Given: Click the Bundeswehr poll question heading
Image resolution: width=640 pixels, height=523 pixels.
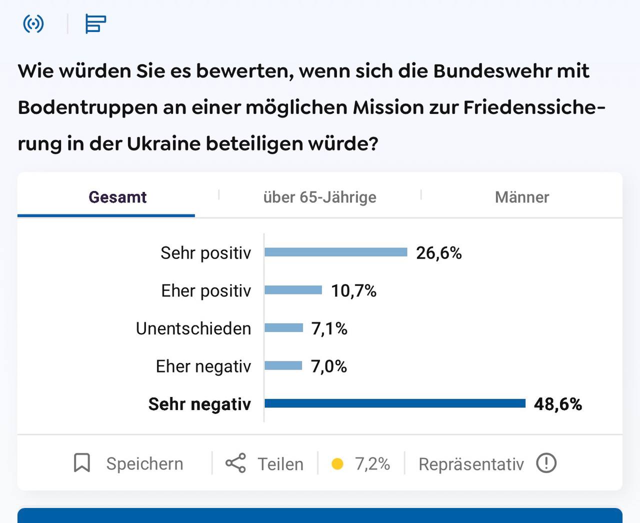Looking at the screenshot, I should pos(311,107).
